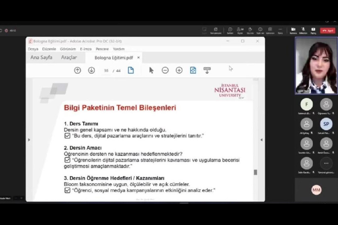Click the fit page icon in Acrobat

pyautogui.click(x=193, y=70)
